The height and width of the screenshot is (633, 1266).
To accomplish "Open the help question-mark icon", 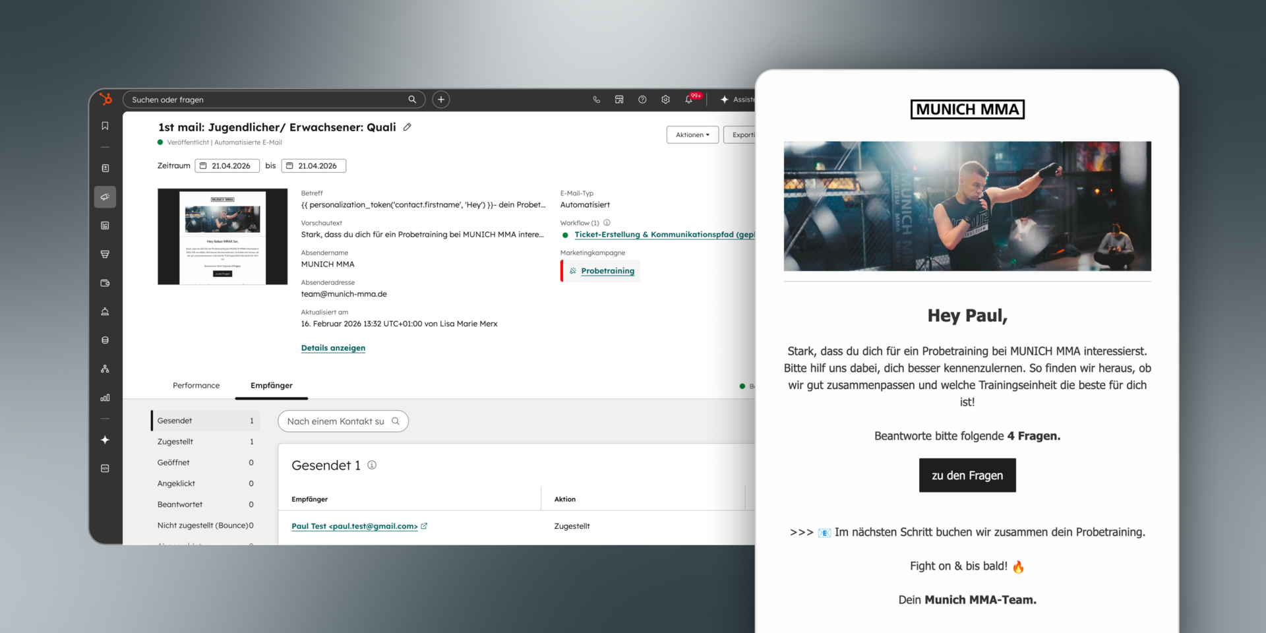I will coord(642,100).
